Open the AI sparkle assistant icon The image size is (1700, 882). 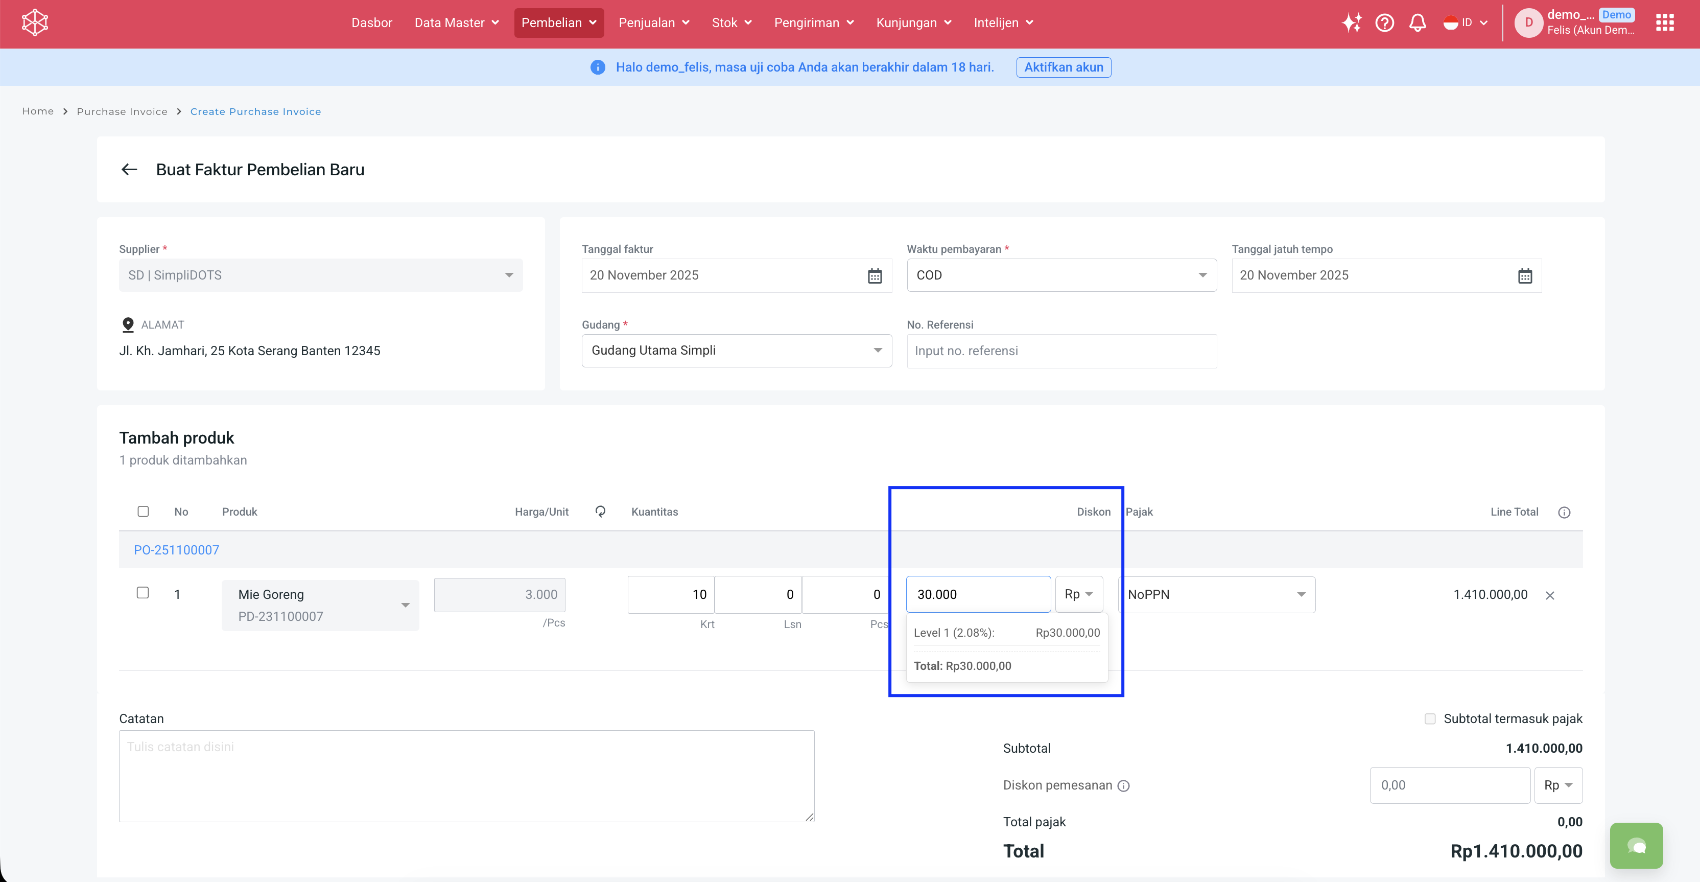point(1351,23)
